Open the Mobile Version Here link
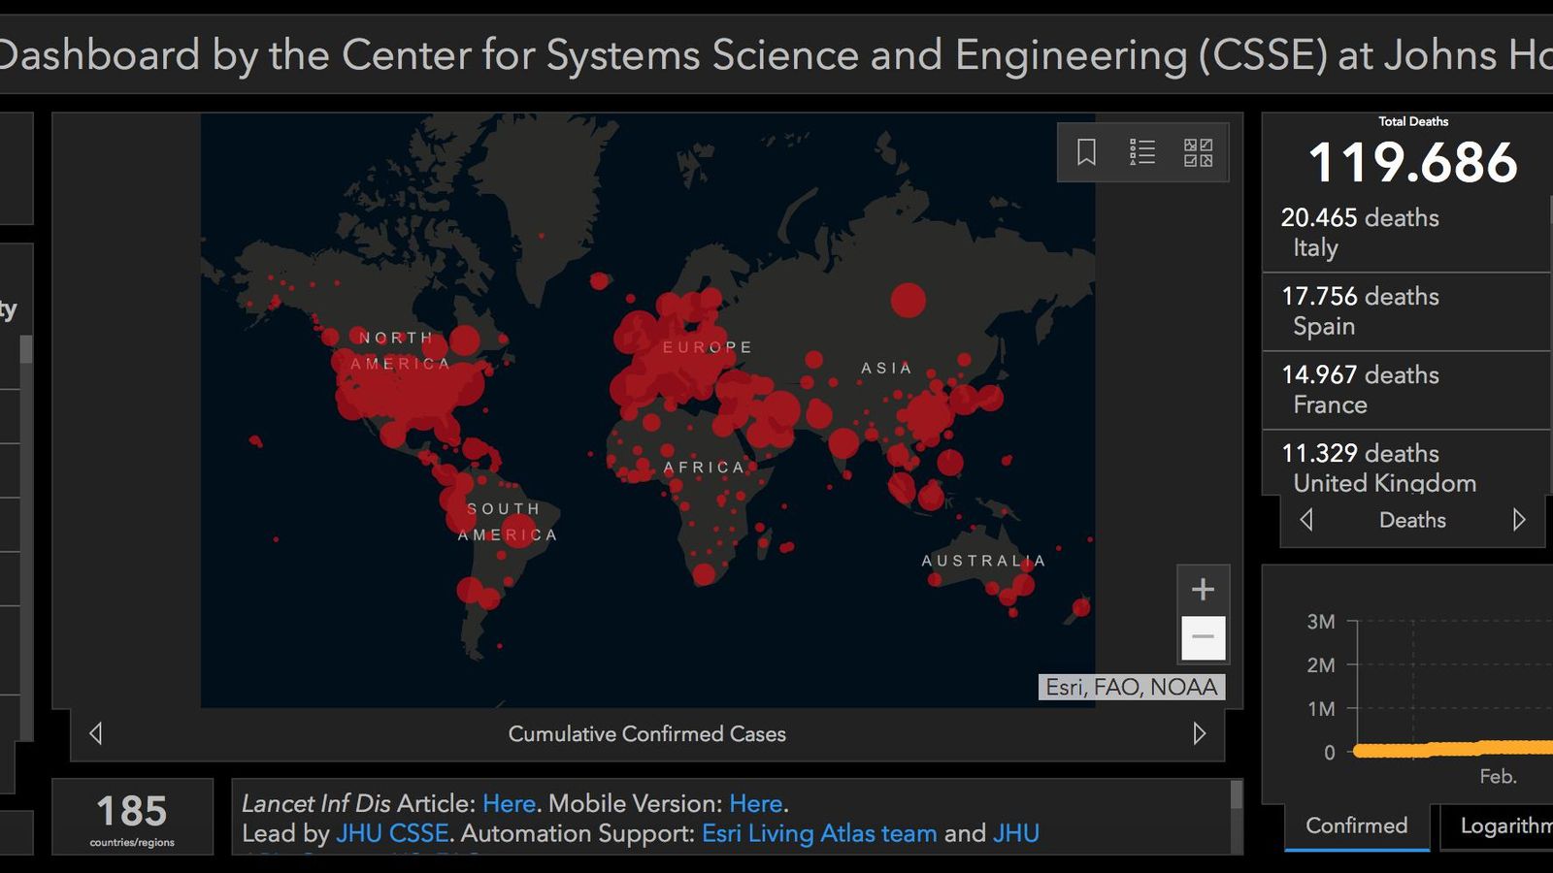 coord(755,803)
